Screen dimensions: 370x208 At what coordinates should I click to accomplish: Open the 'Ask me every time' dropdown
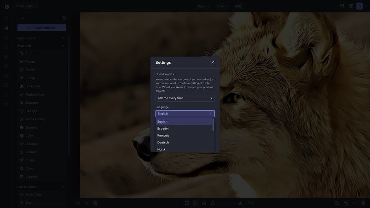click(x=185, y=98)
